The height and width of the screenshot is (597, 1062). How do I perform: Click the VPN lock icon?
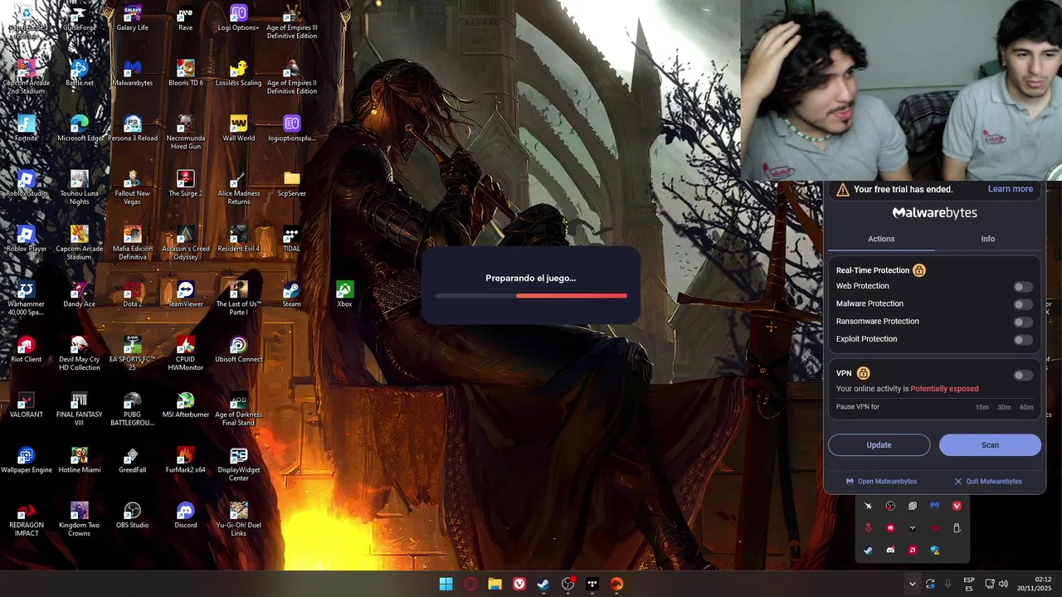click(863, 373)
